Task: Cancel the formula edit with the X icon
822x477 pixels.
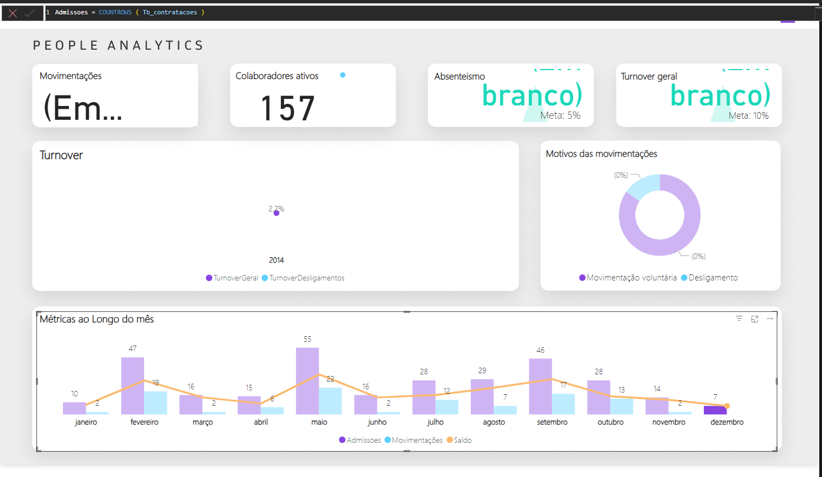Action: coord(13,13)
